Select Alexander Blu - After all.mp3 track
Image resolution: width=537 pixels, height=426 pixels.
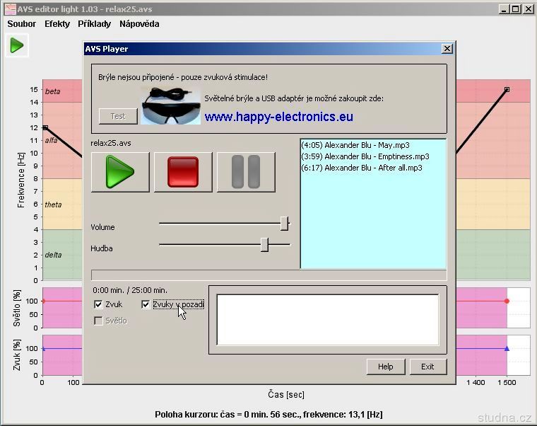362,168
